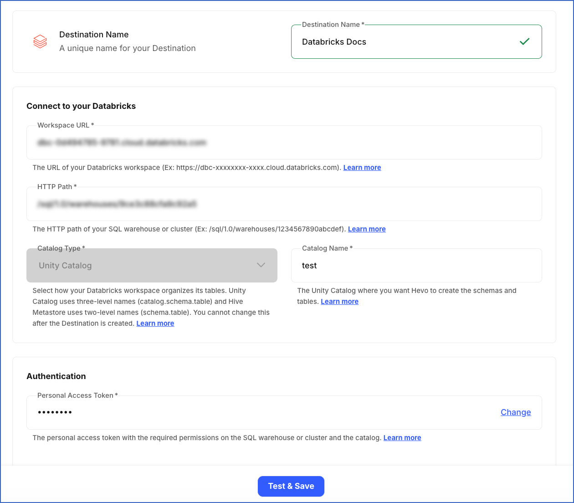Edit the Catalog Name field
The height and width of the screenshot is (503, 574).
(x=416, y=266)
